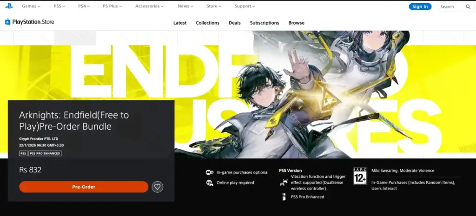Expand the News dropdown menu
Image resolution: width=476 pixels, height=216 pixels.
(185, 6)
